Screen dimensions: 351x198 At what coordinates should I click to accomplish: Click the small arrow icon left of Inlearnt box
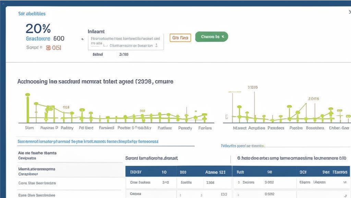82,39
